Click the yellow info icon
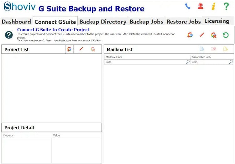Screen dimensions: 235x164 pyautogui.click(x=214, y=7)
